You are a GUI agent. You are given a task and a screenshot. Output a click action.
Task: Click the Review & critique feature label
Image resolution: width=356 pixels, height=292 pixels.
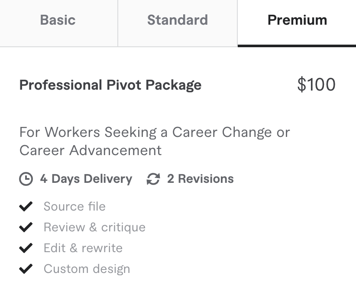pos(94,227)
